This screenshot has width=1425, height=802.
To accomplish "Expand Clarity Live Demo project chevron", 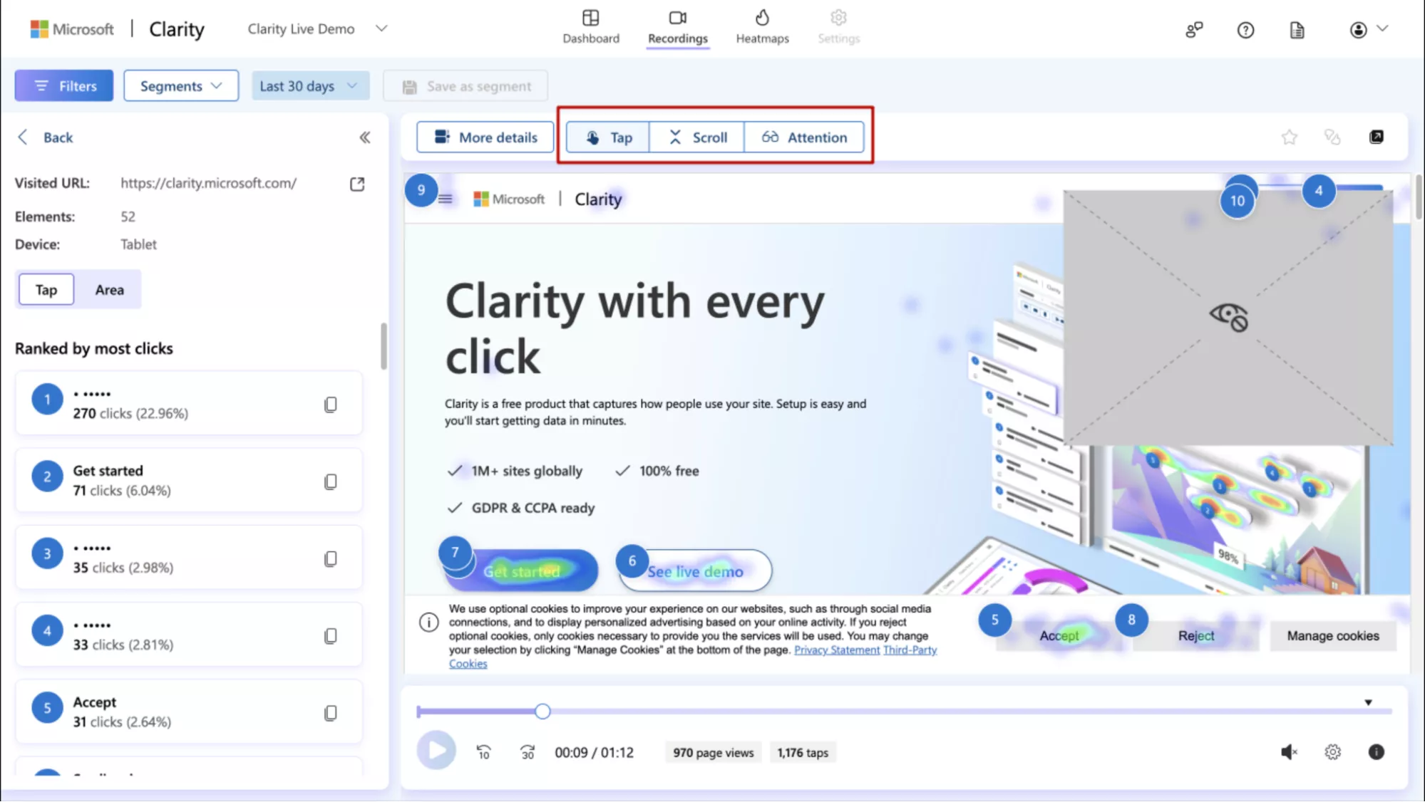I will pyautogui.click(x=381, y=28).
